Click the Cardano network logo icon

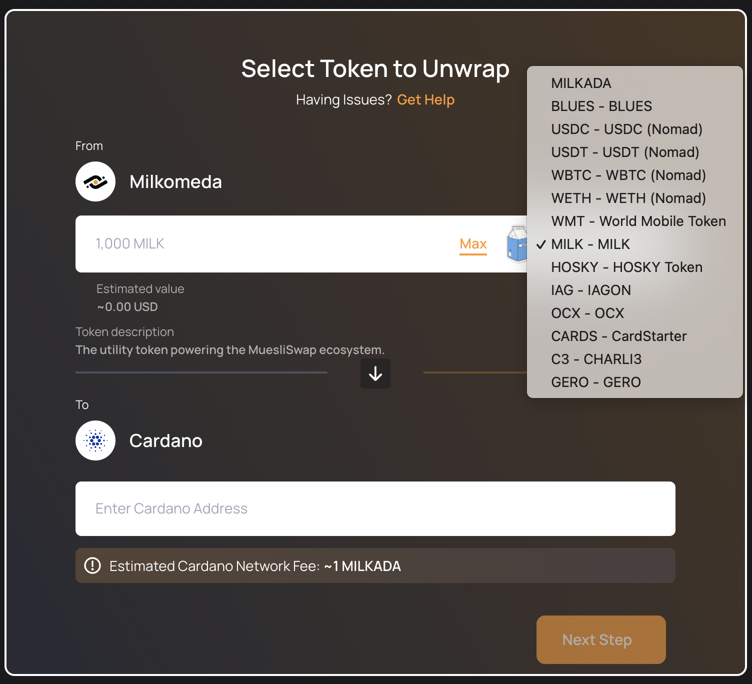pyautogui.click(x=95, y=440)
